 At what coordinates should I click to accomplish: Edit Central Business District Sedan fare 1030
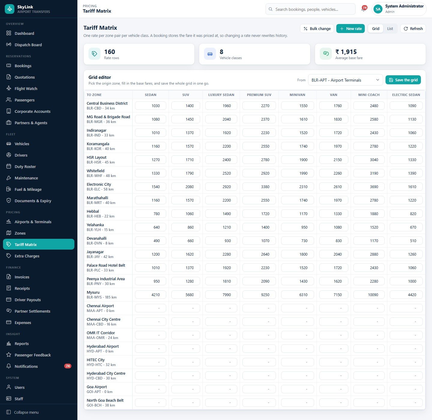pyautogui.click(x=151, y=106)
